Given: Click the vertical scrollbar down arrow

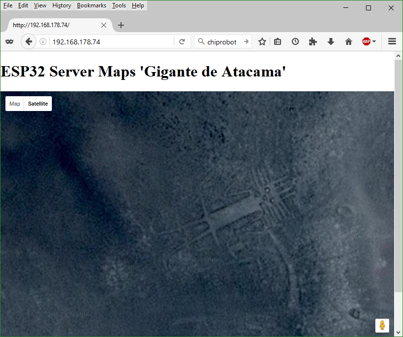Looking at the screenshot, I should pyautogui.click(x=399, y=333).
